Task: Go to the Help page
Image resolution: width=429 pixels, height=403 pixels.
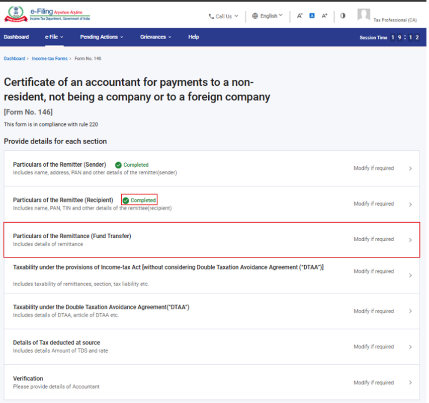Action: [194, 37]
